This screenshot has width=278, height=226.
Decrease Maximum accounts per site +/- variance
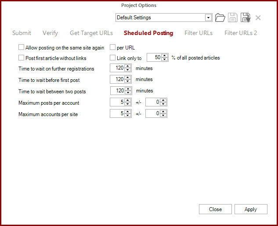coord(163,115)
